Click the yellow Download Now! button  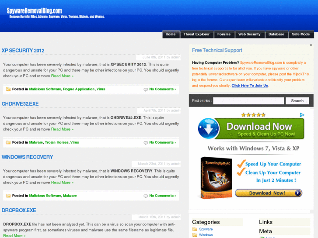tap(269, 193)
